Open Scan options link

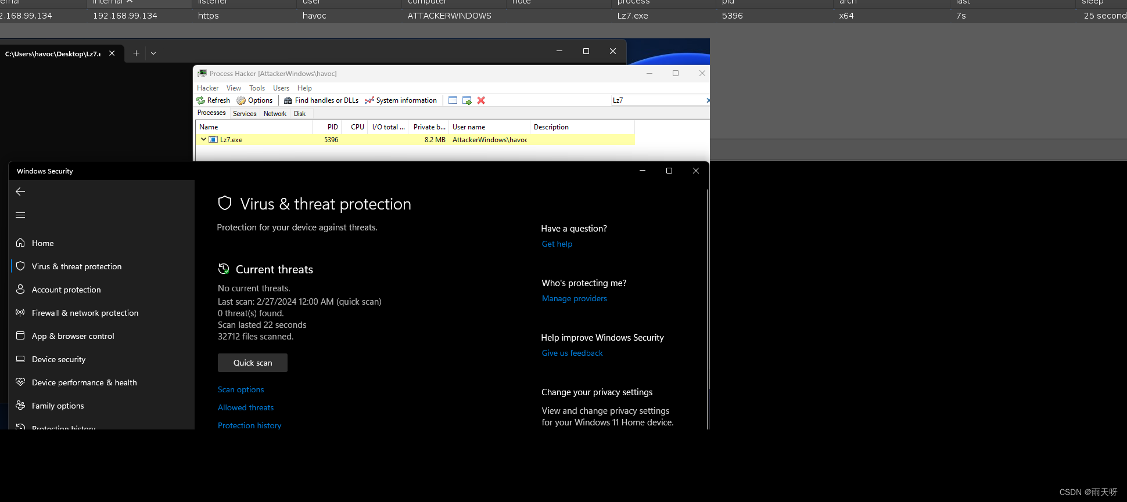(241, 389)
